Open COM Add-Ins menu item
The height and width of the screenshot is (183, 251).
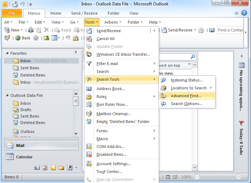(x=122, y=147)
